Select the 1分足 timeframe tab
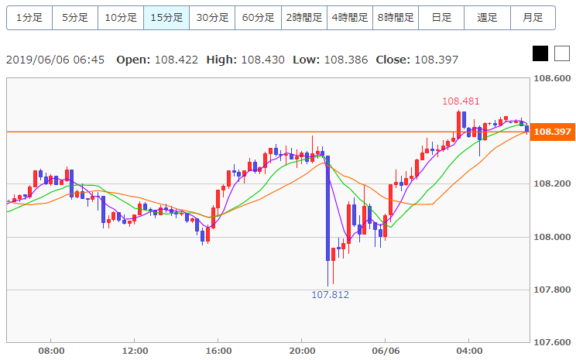This screenshot has width=576, height=360. click(x=29, y=18)
